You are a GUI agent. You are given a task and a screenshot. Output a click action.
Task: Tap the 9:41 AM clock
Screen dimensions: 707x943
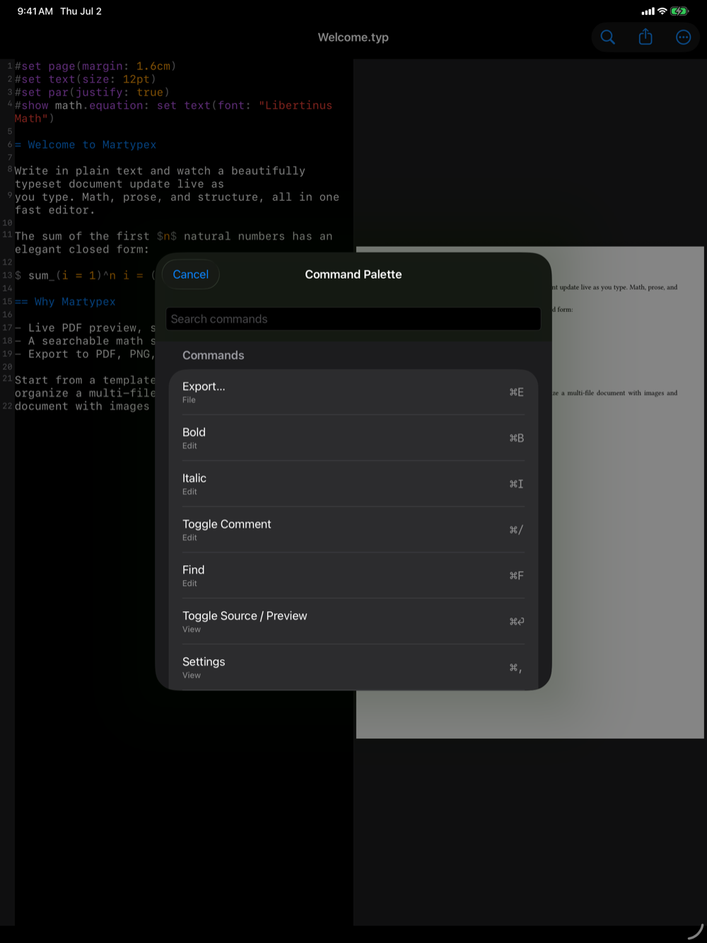(x=35, y=11)
